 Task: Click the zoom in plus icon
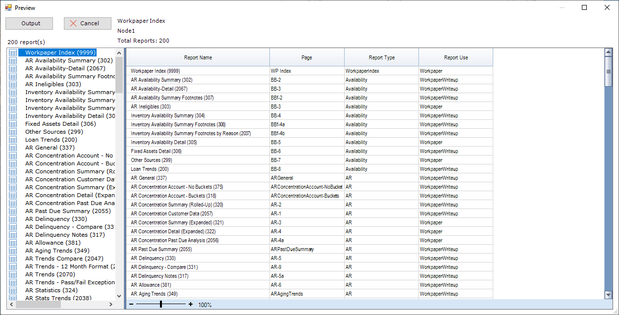191,304
